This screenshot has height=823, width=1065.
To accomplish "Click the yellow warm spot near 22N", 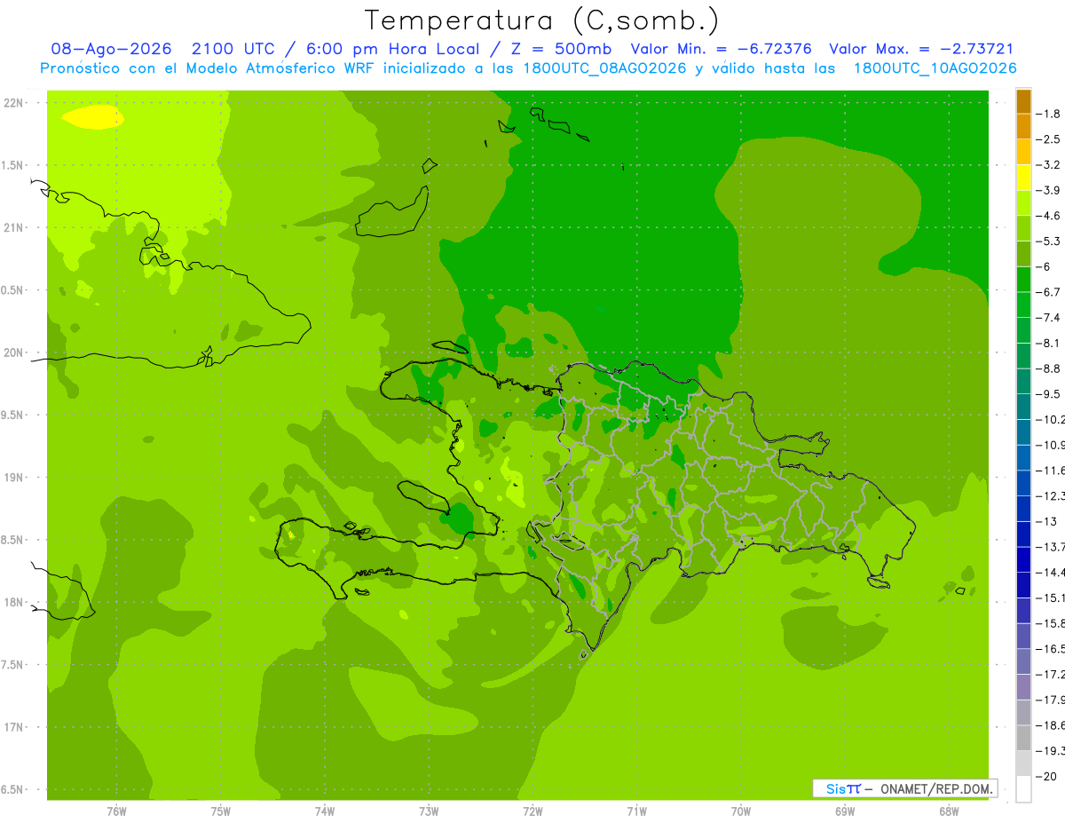I will pos(92,117).
